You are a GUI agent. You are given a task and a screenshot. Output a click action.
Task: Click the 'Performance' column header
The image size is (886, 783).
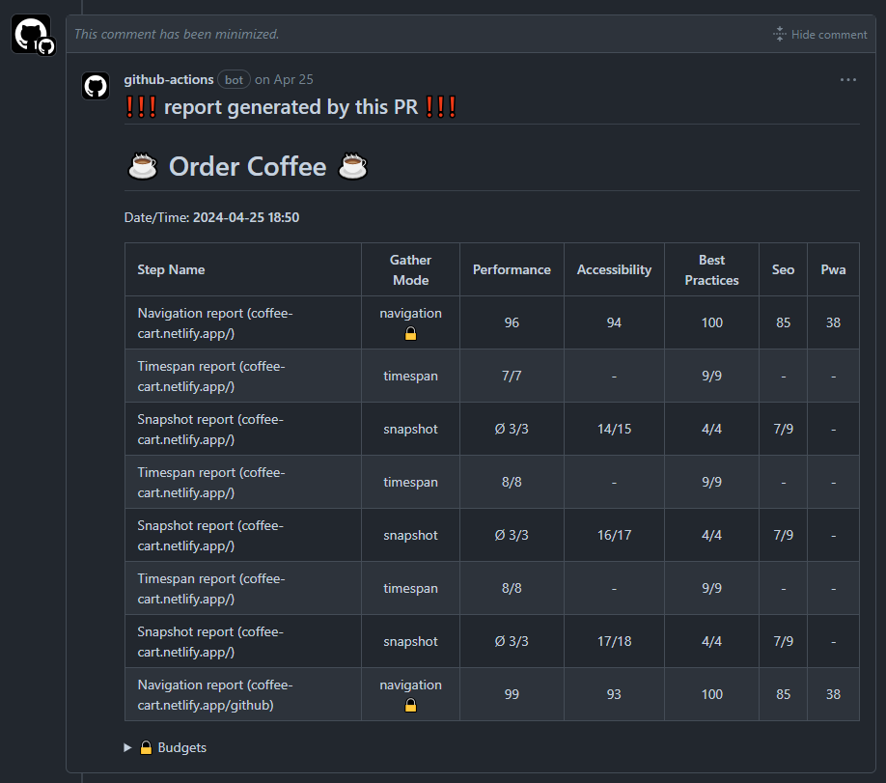tap(512, 269)
